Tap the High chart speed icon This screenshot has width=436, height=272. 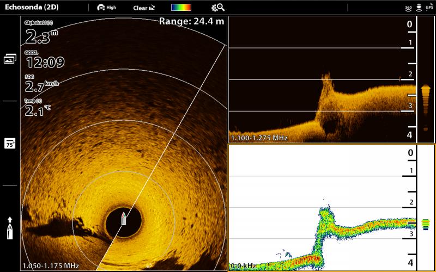[x=106, y=8]
